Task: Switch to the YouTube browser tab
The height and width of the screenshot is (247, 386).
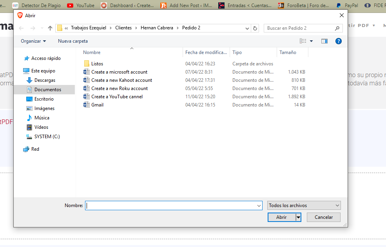Action: (x=81, y=5)
